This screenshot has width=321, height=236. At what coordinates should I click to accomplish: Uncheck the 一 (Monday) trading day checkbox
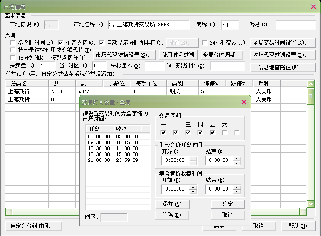[164, 132]
